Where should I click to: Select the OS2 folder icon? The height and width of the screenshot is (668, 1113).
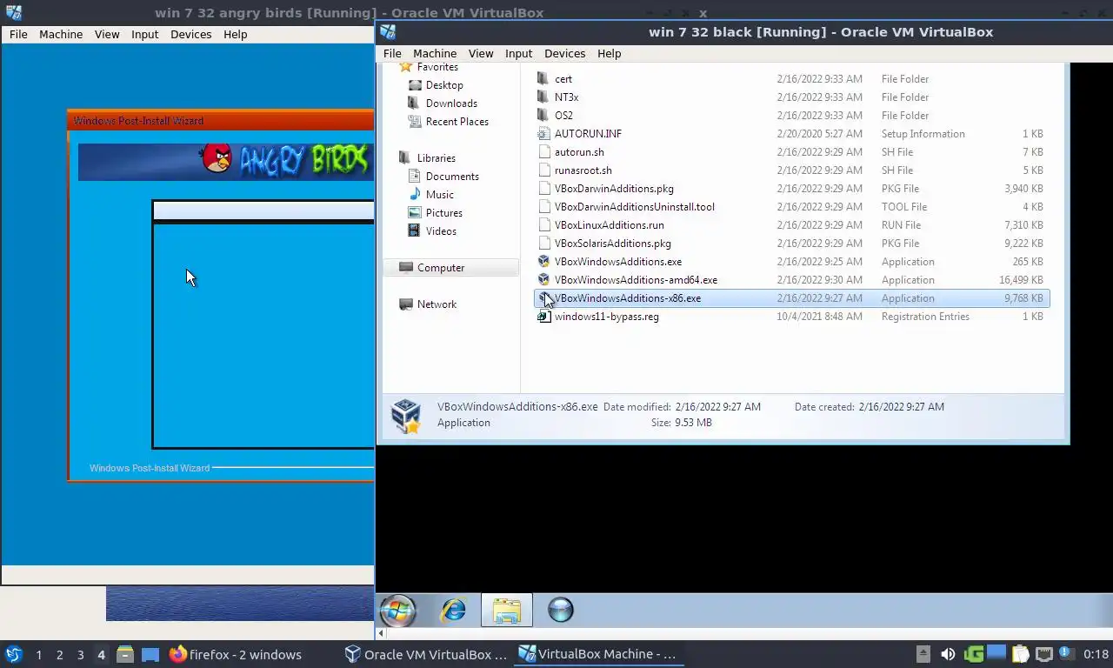pyautogui.click(x=543, y=115)
